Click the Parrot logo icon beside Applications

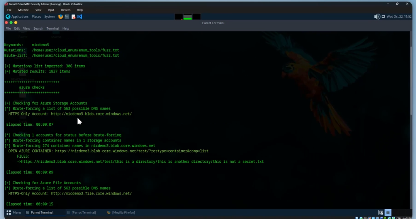click(8, 17)
